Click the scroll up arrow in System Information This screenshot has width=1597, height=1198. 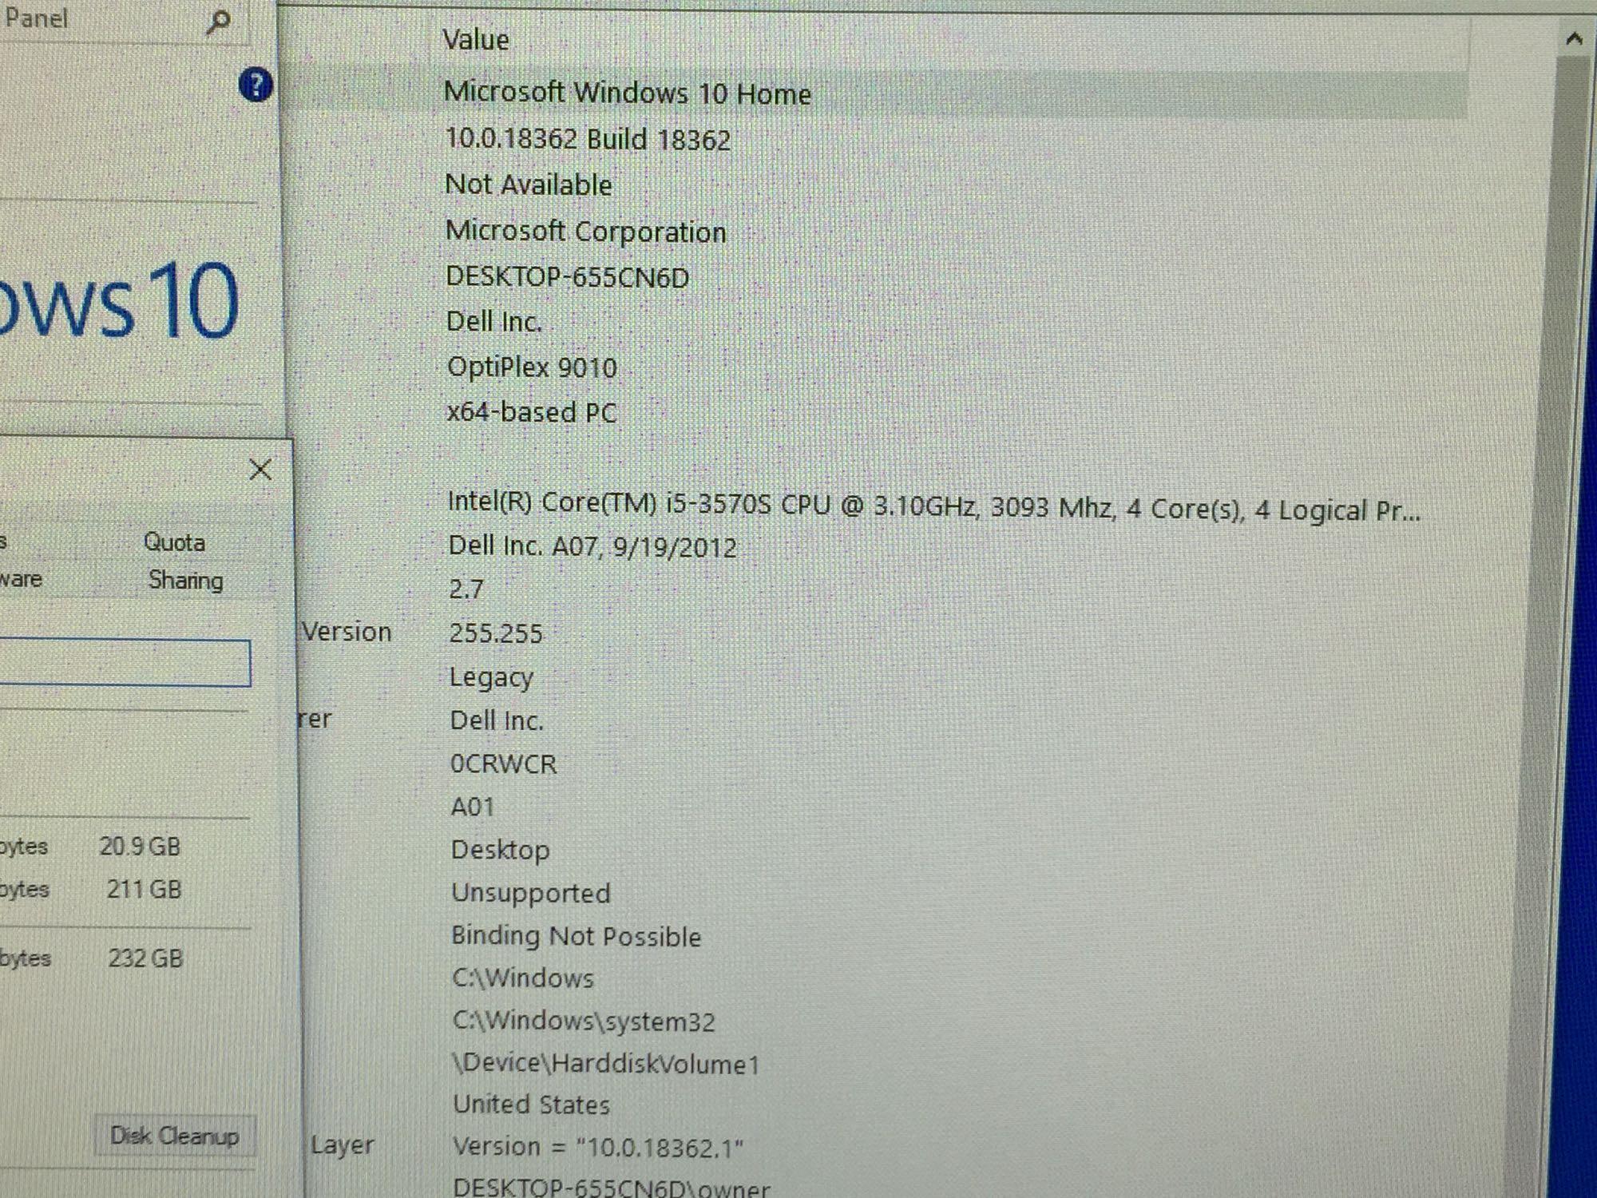click(1574, 38)
